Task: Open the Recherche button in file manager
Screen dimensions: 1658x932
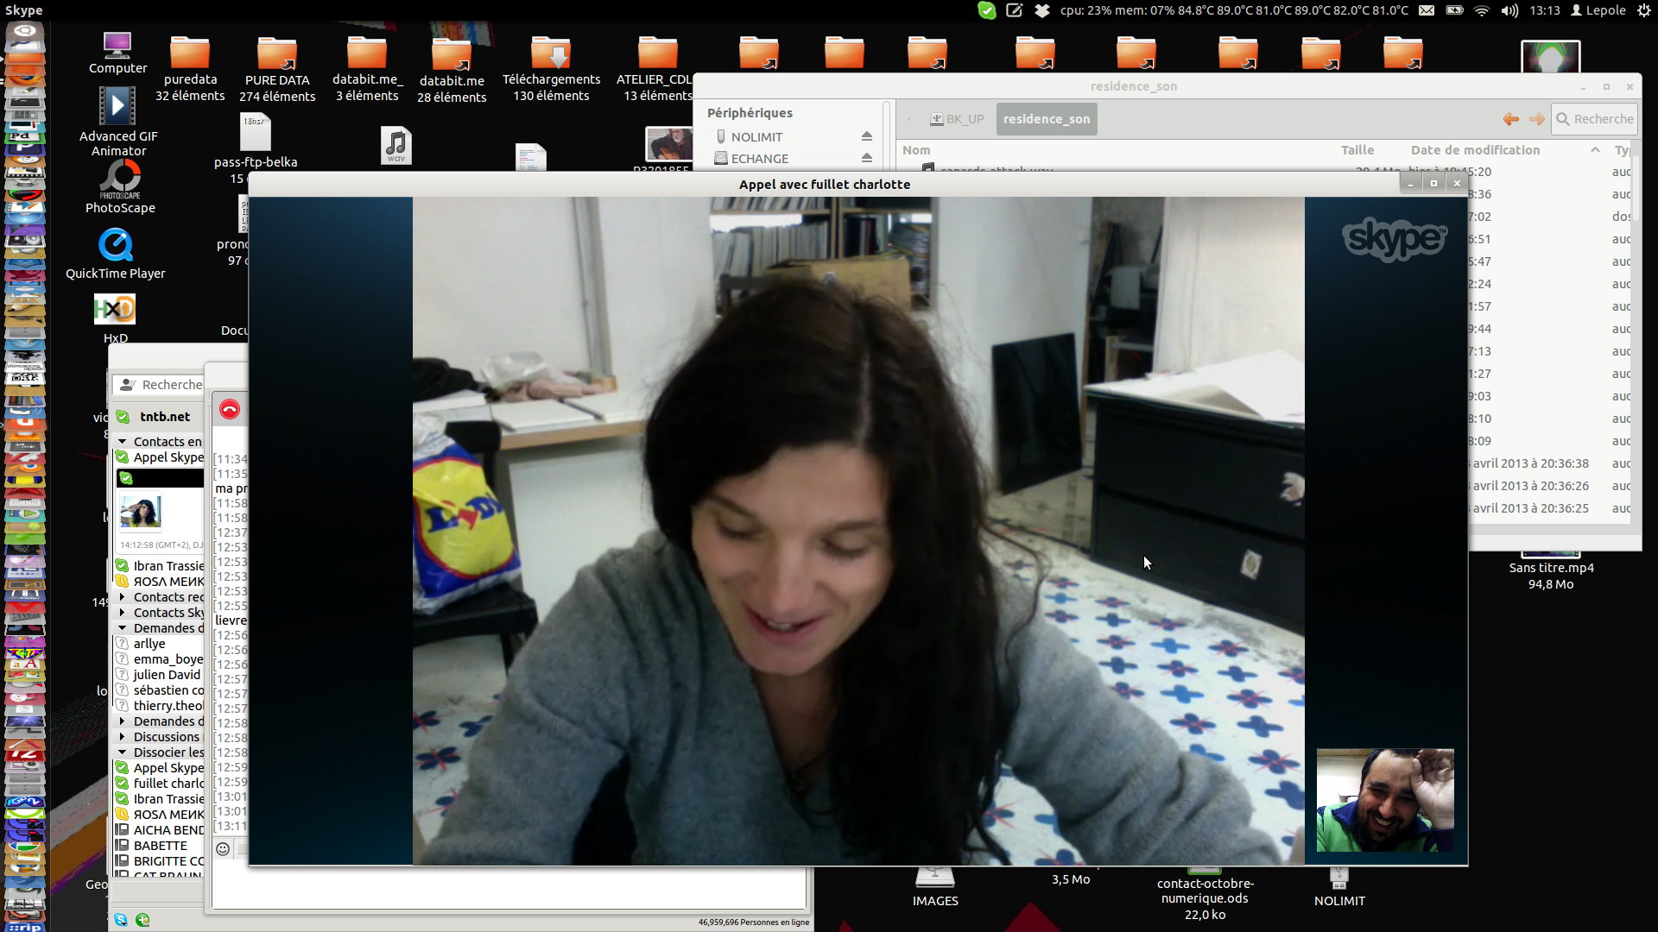Action: (1594, 119)
